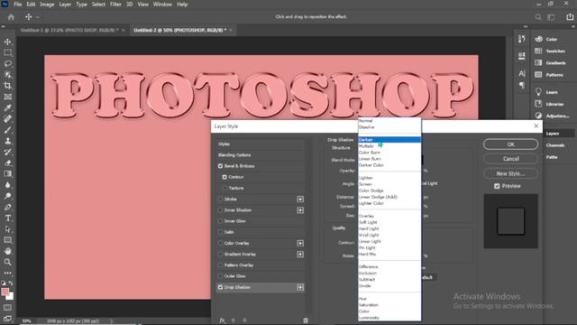
Task: Add another Stroke effect with plus icon
Action: point(300,199)
